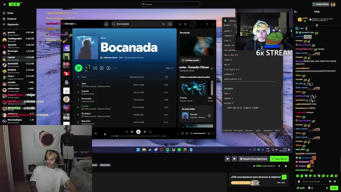
Task: Open Spotify notifications bell
Action: pyautogui.click(x=180, y=24)
